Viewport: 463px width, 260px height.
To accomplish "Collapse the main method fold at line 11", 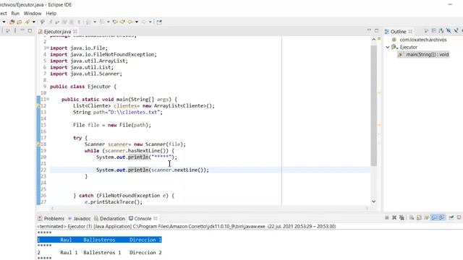I will pos(48,100).
